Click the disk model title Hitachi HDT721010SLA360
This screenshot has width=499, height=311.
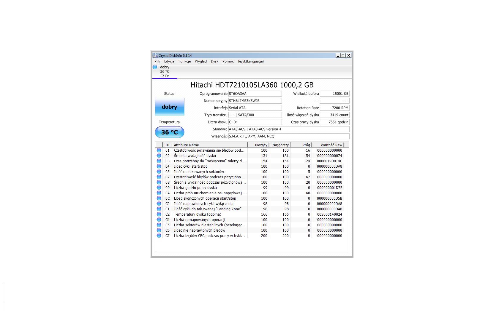[x=252, y=85]
